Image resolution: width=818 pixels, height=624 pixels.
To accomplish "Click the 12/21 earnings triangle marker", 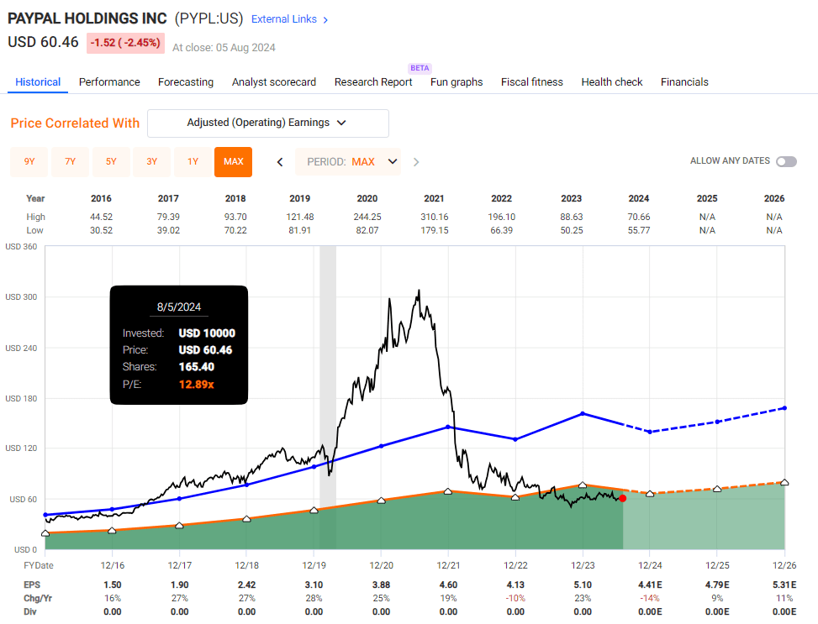I will 447,492.
